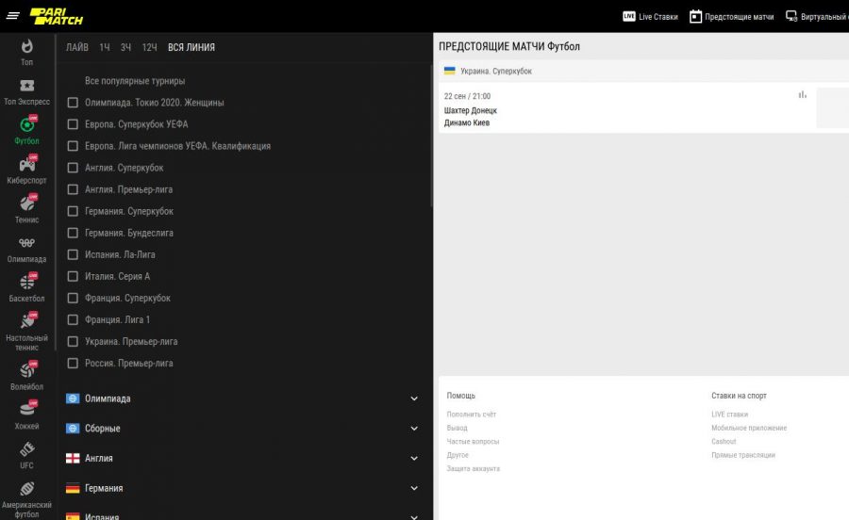849x520 pixels.
Task: Select the Футбол sport icon
Action: [26, 125]
